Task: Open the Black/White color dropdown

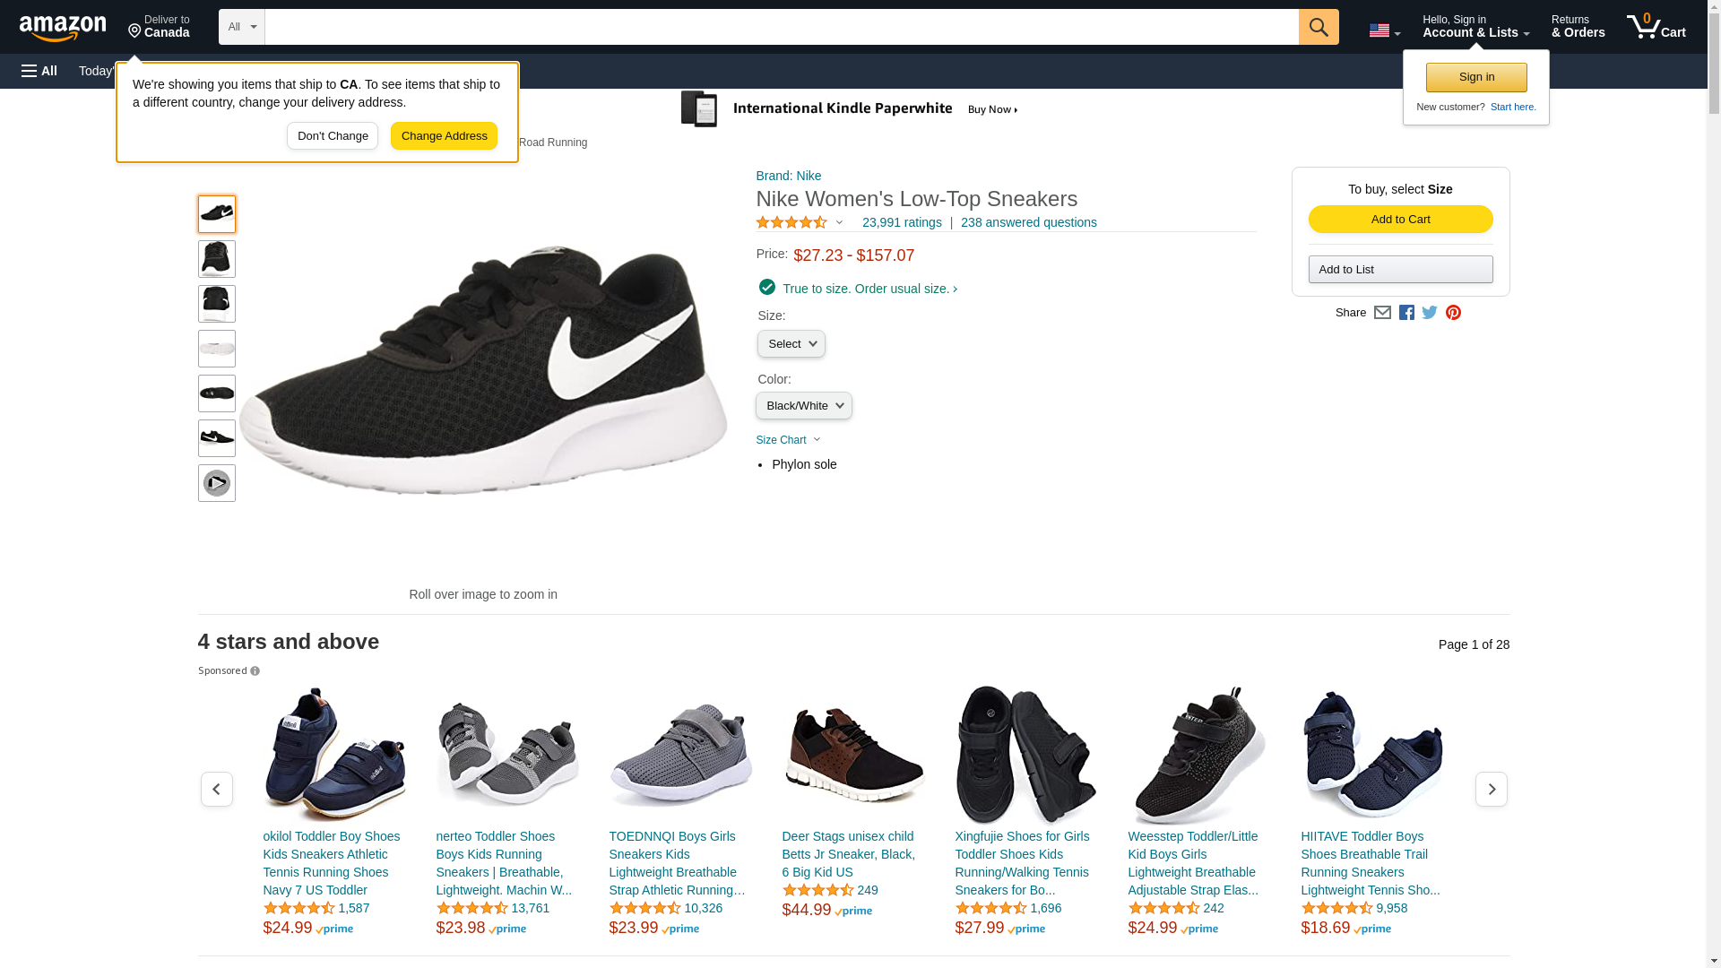Action: [x=803, y=406]
